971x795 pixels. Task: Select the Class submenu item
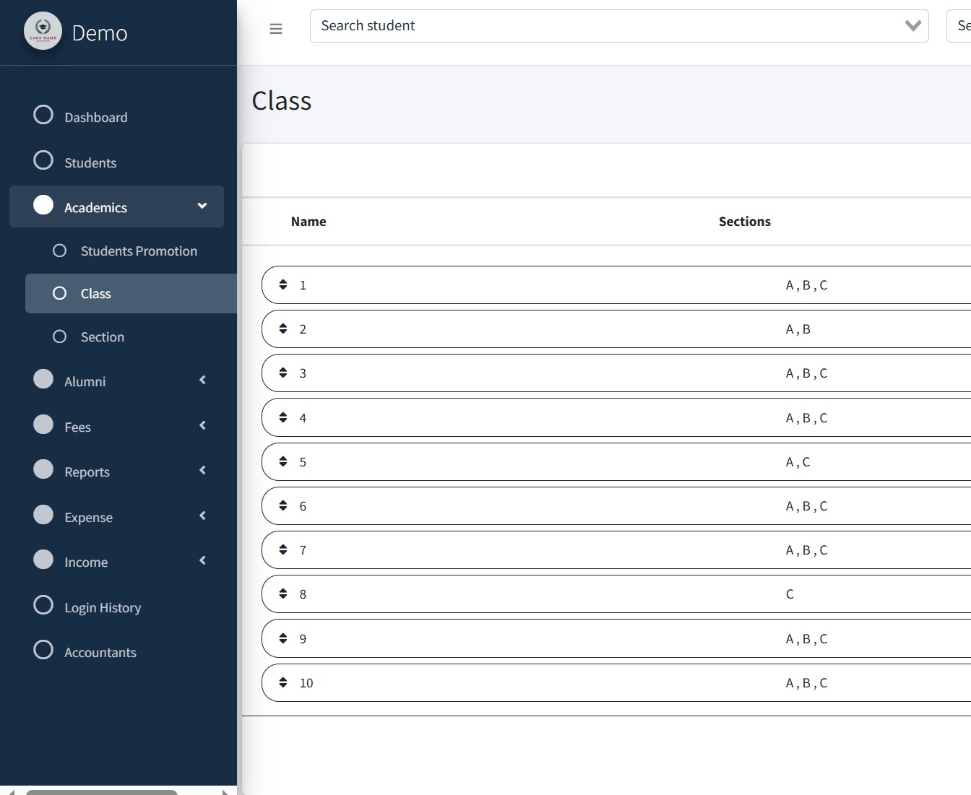[95, 294]
